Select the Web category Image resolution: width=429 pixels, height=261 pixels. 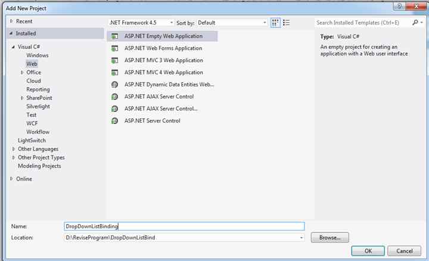click(32, 64)
